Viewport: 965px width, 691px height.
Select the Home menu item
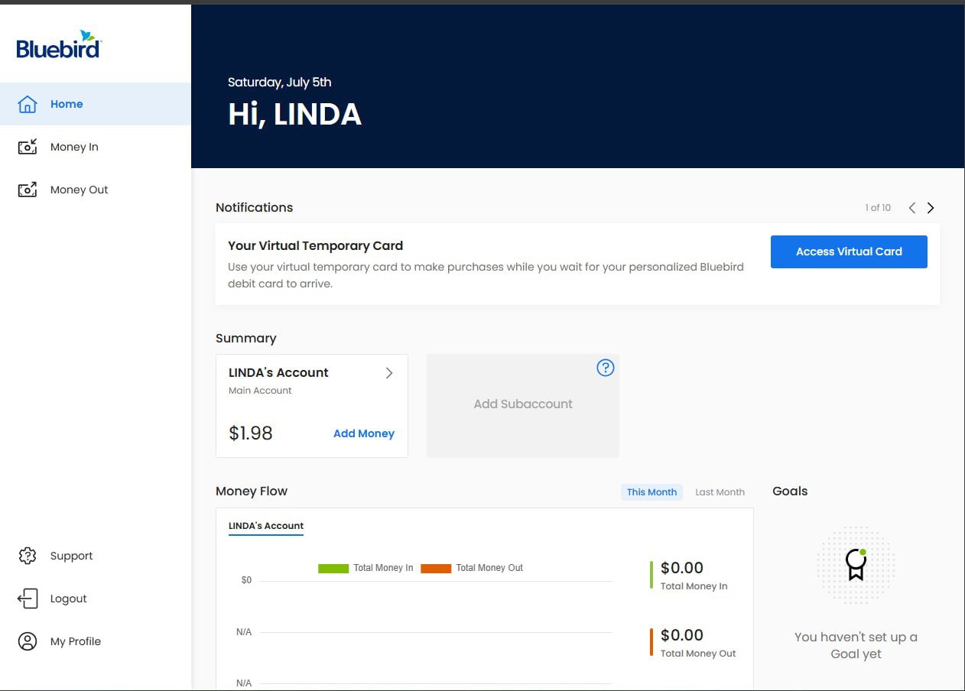[x=67, y=103]
